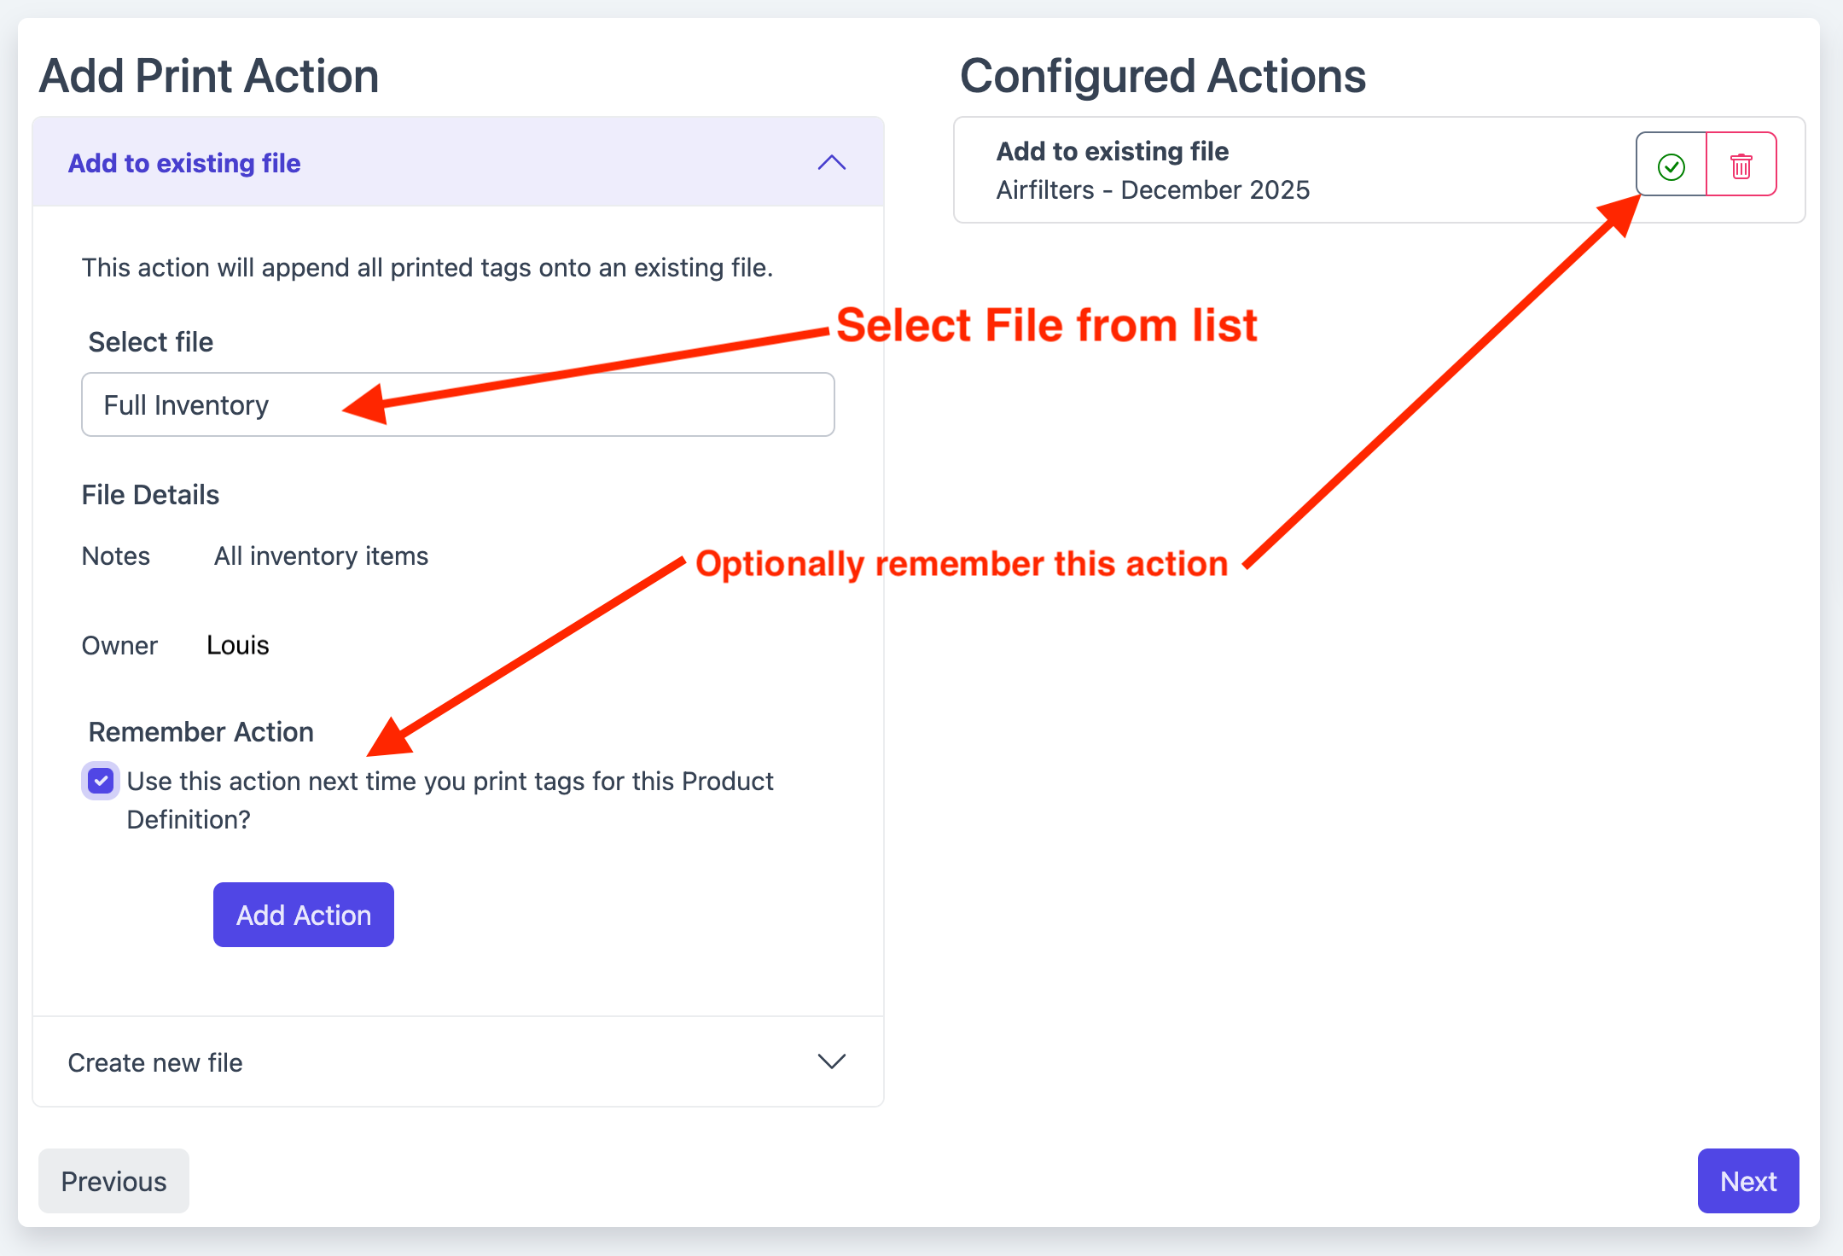This screenshot has width=1843, height=1256.
Task: Go back with the Previous button
Action: coord(113,1181)
